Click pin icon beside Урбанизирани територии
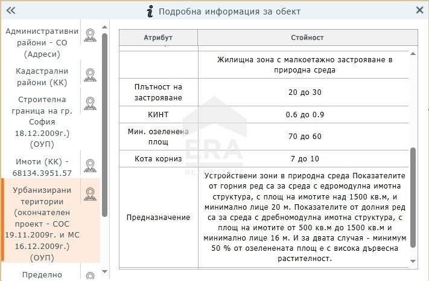Viewport: 429px width, 281px height. [90, 193]
